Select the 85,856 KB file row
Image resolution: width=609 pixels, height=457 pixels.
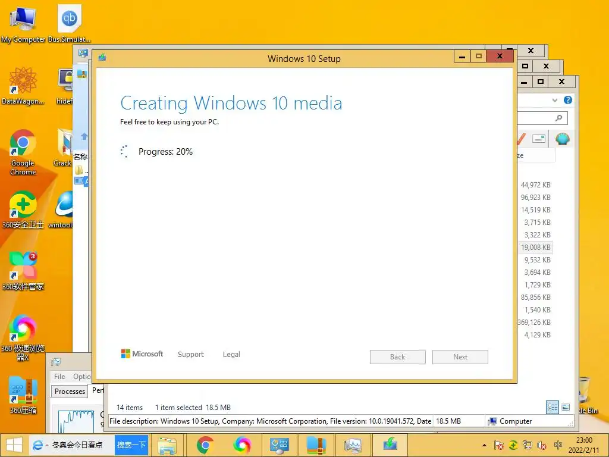[535, 298]
